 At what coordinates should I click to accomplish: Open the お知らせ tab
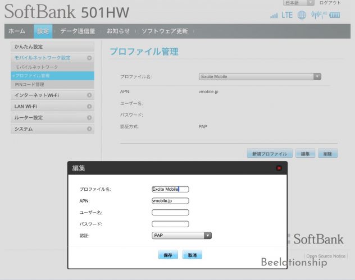coord(119,31)
